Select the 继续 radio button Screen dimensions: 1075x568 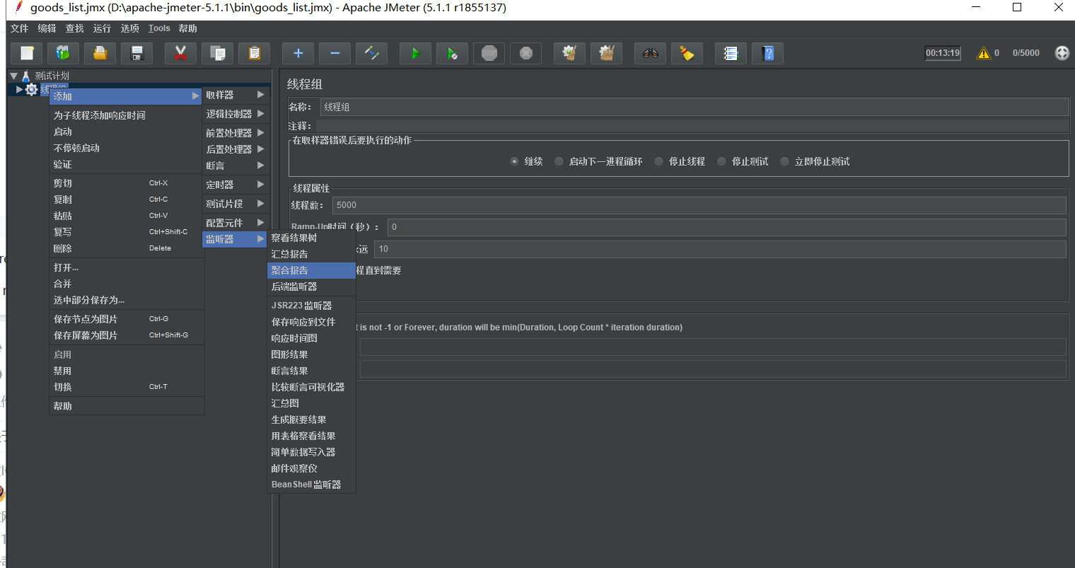coord(514,161)
